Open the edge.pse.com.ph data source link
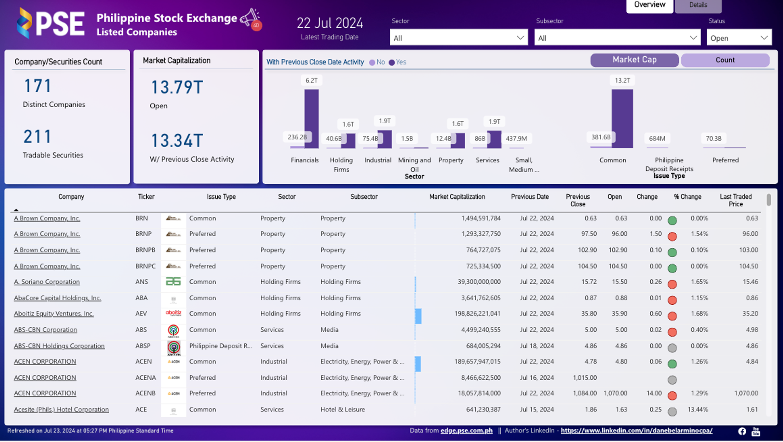 click(467, 430)
